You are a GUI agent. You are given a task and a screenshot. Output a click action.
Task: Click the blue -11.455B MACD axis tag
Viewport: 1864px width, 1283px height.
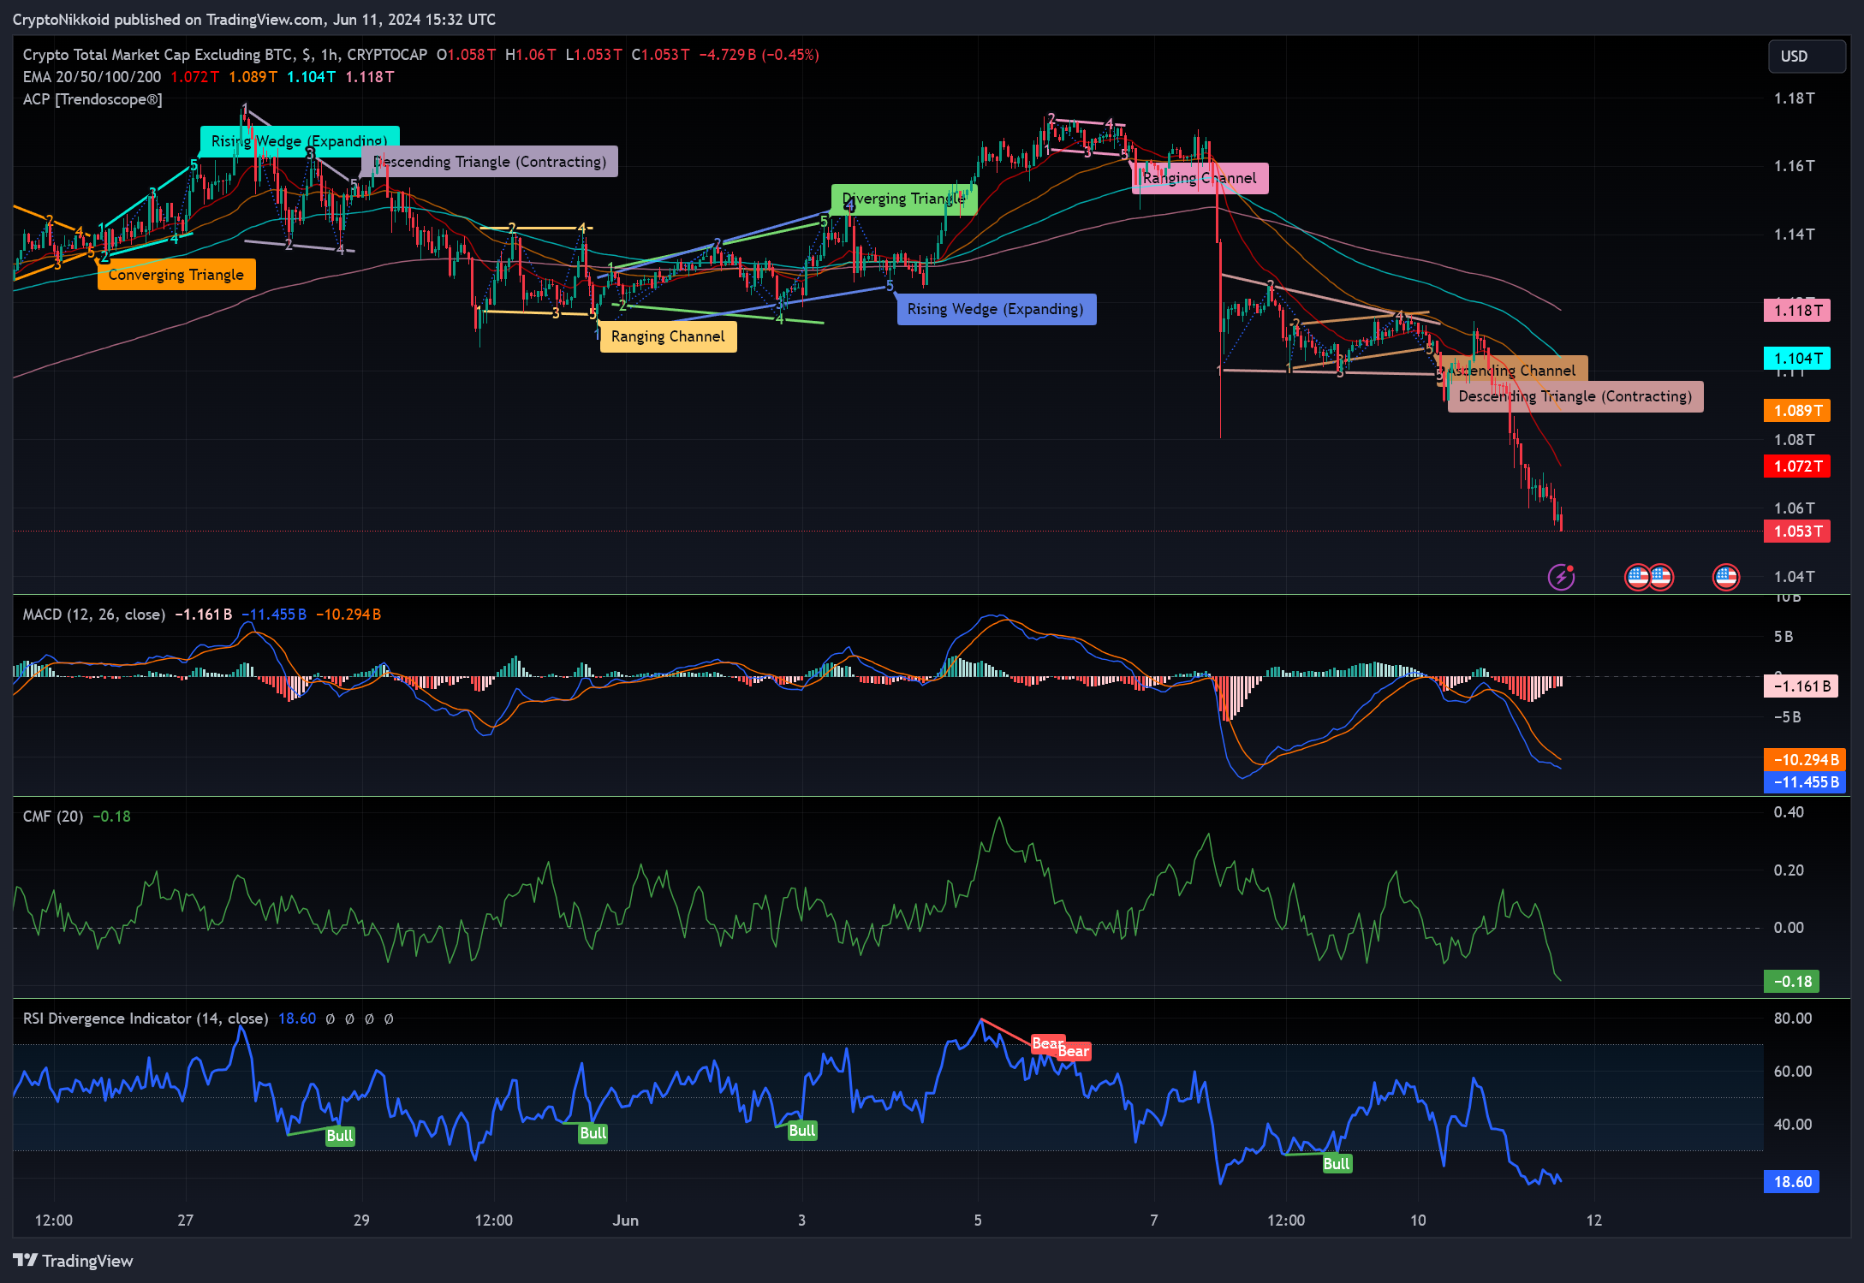[1804, 782]
